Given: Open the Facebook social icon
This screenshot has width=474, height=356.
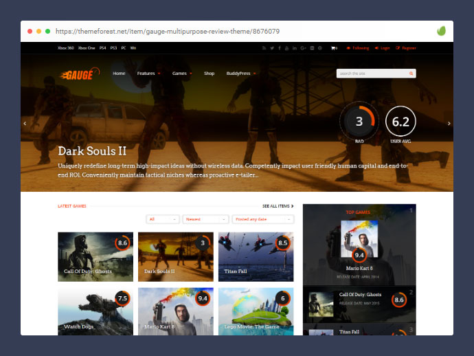Looking at the screenshot, I should click(x=280, y=48).
